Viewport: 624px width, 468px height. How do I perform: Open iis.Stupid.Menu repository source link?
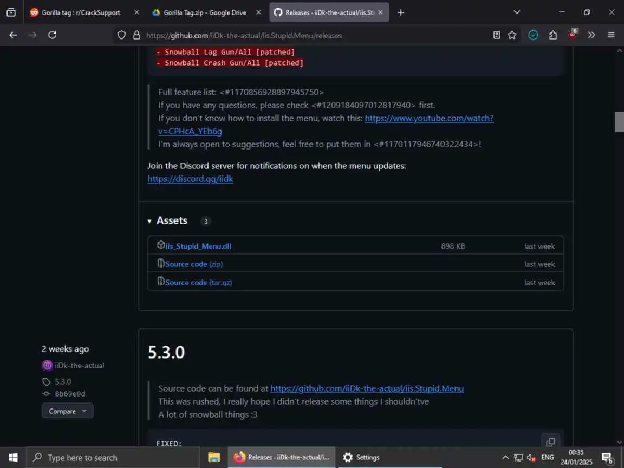point(367,388)
